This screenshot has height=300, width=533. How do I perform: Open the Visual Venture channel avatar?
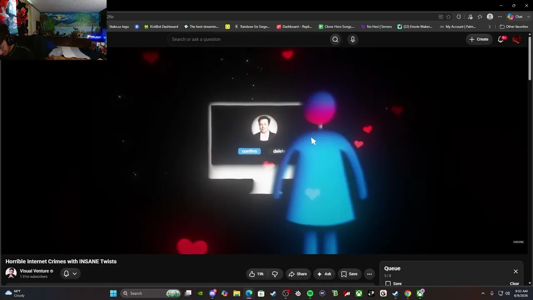tap(11, 273)
